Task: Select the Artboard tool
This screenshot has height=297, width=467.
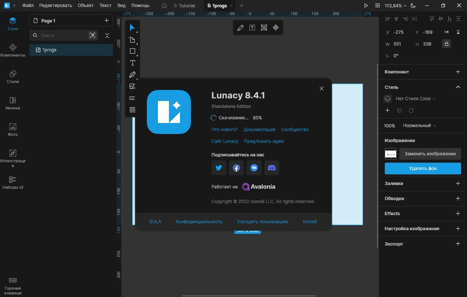Action: click(x=133, y=40)
